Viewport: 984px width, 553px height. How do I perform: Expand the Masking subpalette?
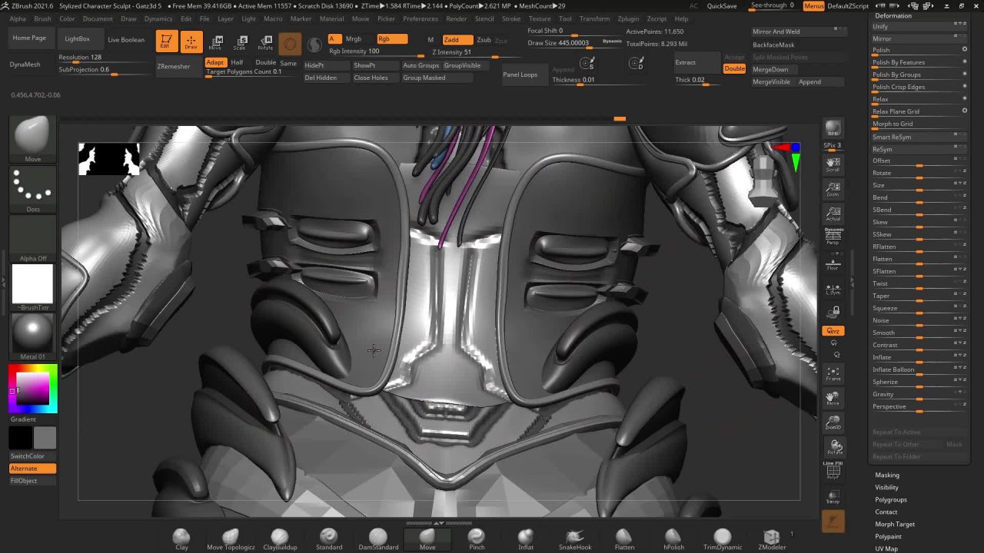click(886, 475)
